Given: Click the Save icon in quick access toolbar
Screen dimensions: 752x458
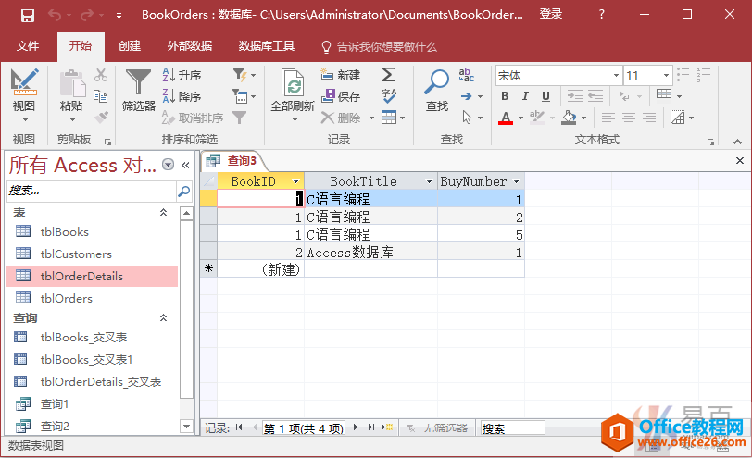Looking at the screenshot, I should pos(28,15).
